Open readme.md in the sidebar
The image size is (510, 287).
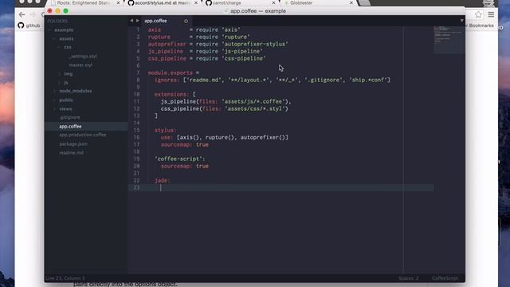click(72, 152)
